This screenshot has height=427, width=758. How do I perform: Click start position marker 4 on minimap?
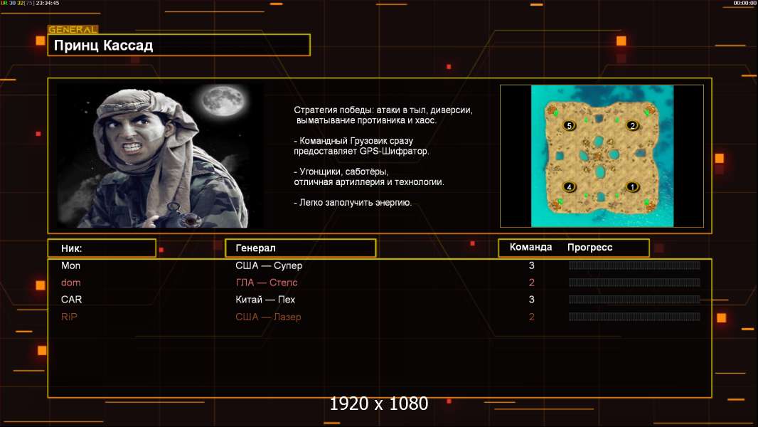tap(569, 186)
